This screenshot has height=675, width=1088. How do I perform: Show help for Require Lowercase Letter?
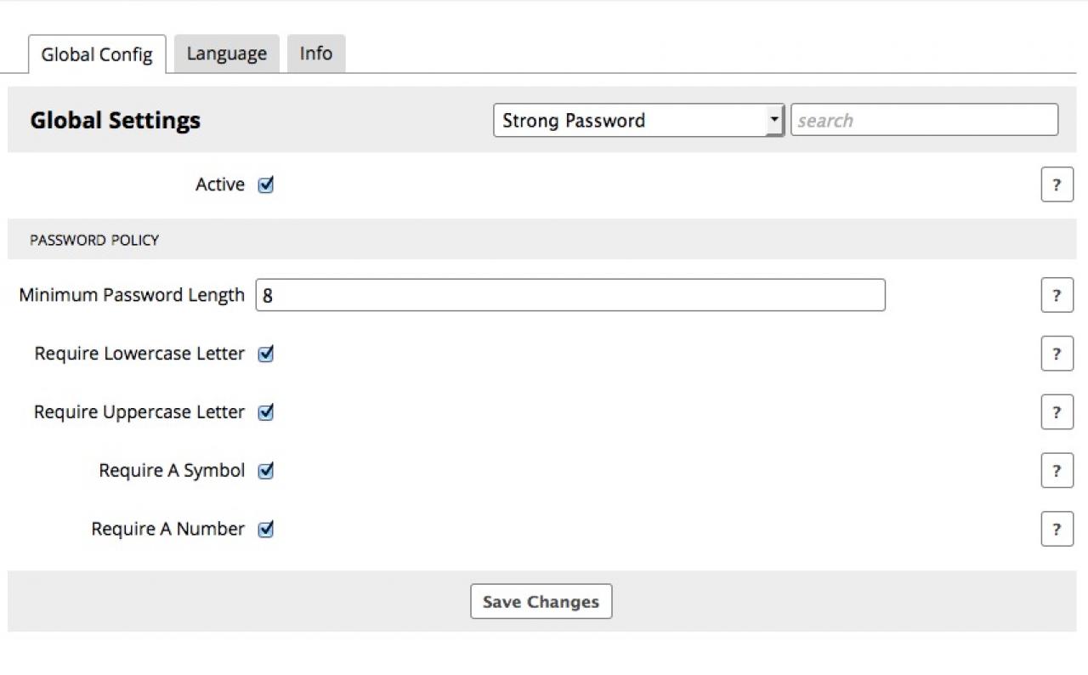click(1057, 354)
